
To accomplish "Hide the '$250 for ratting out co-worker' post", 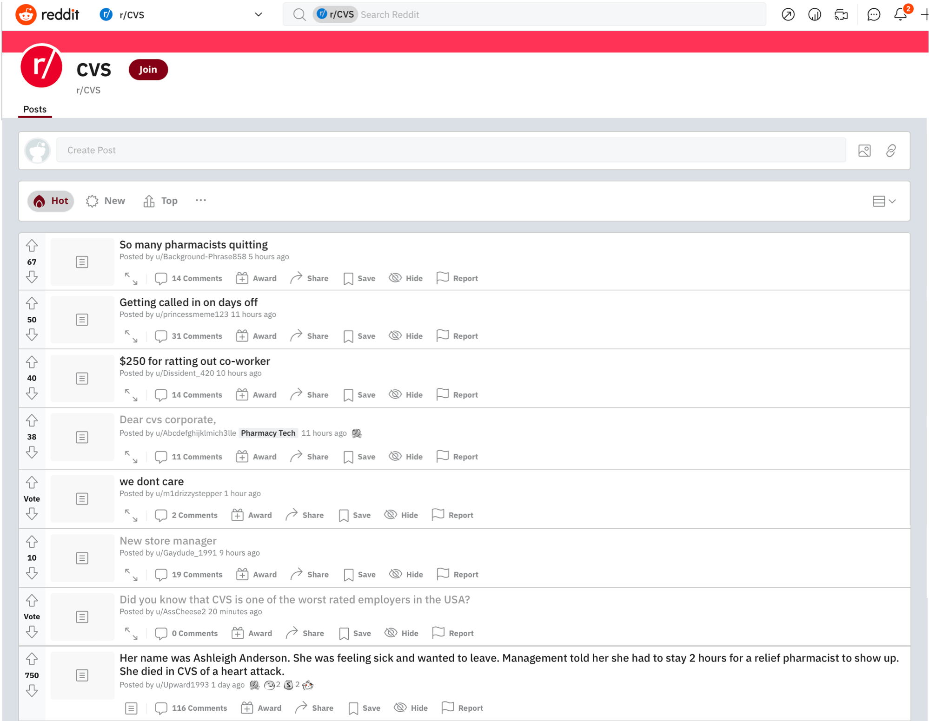I will tap(406, 395).
